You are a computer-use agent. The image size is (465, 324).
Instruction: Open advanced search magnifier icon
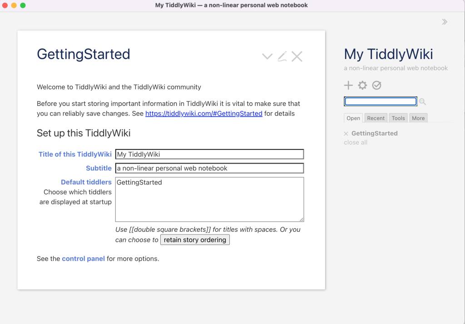(x=423, y=102)
